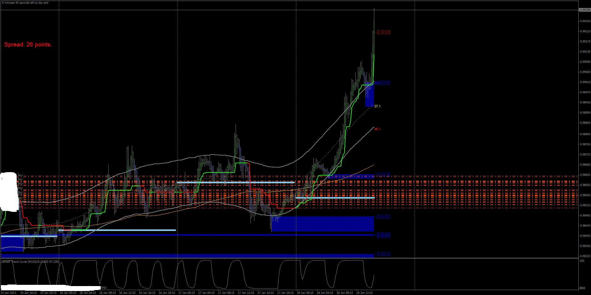Select the red 0.99208 price label
591x295 pixels.
pos(384,32)
